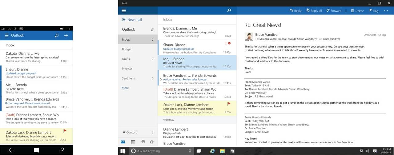Tap Bruce Vandiver, ... Brenda Edwards email on phone
Image resolution: width=394 pixels, height=155 pixels.
click(x=36, y=104)
